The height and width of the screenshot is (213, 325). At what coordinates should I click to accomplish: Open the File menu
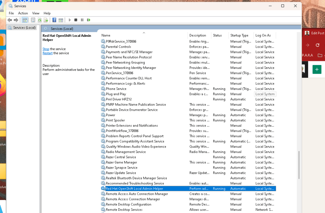click(11, 13)
